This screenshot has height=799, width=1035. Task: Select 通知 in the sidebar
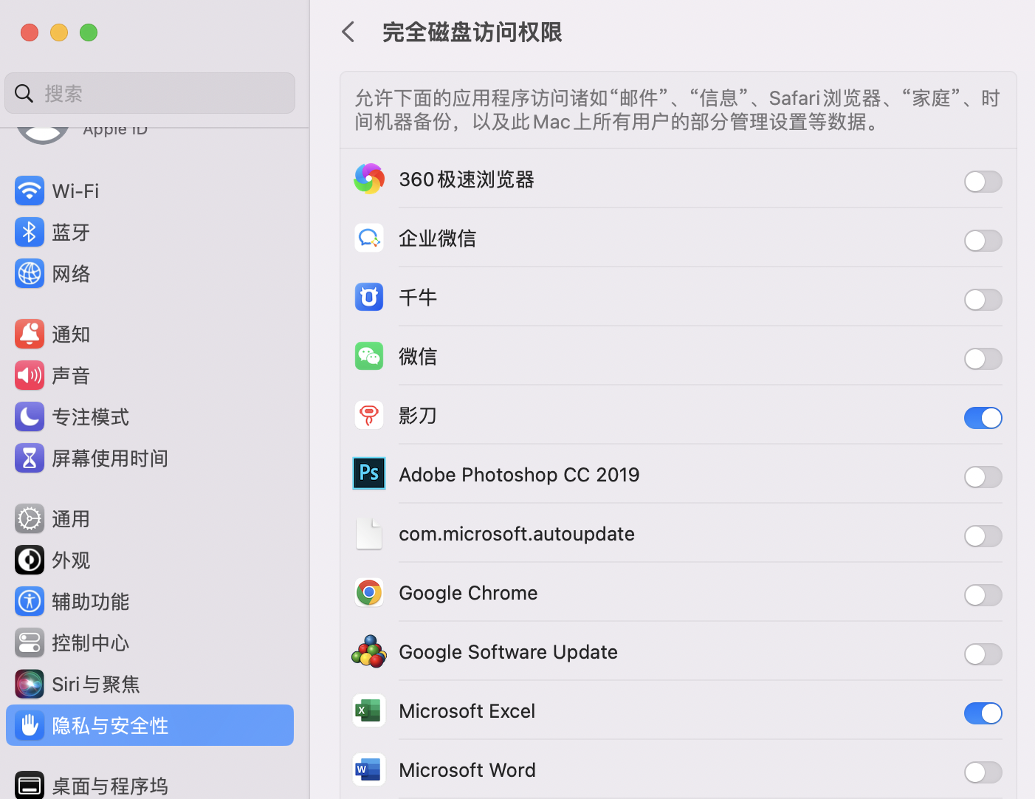click(150, 335)
